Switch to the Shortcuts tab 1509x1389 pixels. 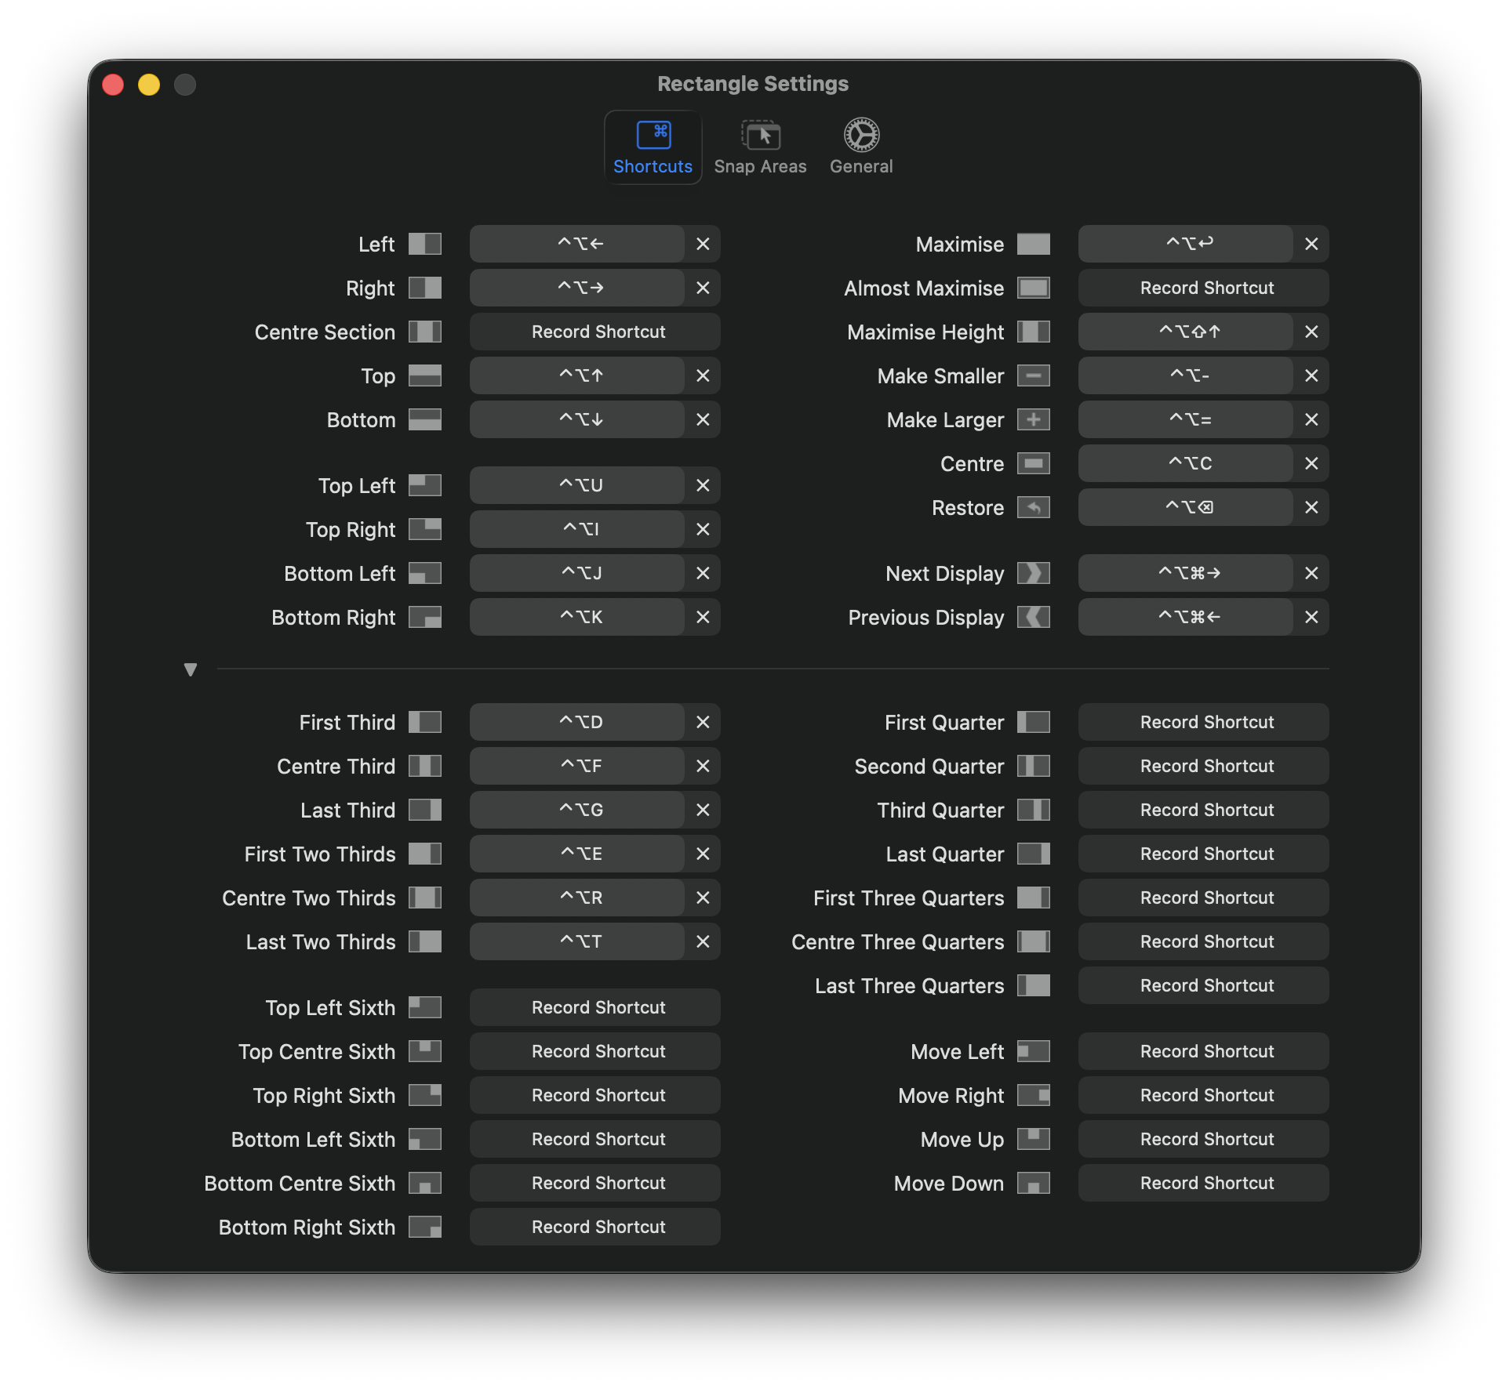pos(653,147)
